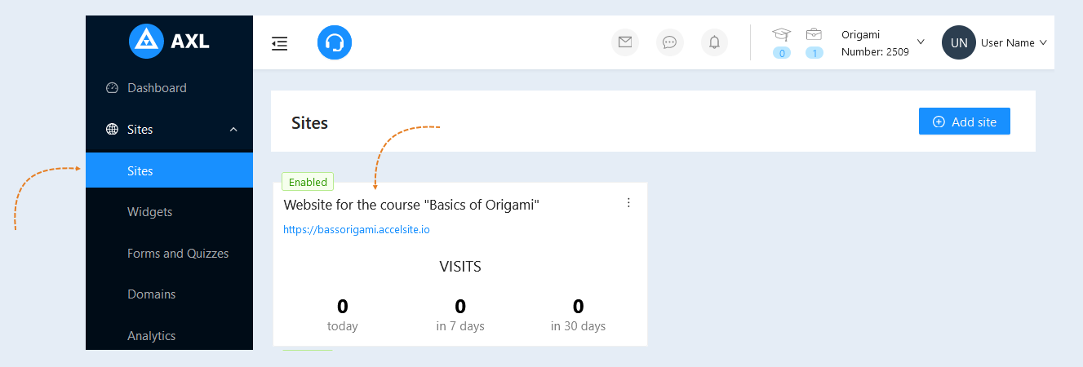Click the inbox tray icon with badge 1
This screenshot has width=1083, height=367.
pyautogui.click(x=814, y=34)
